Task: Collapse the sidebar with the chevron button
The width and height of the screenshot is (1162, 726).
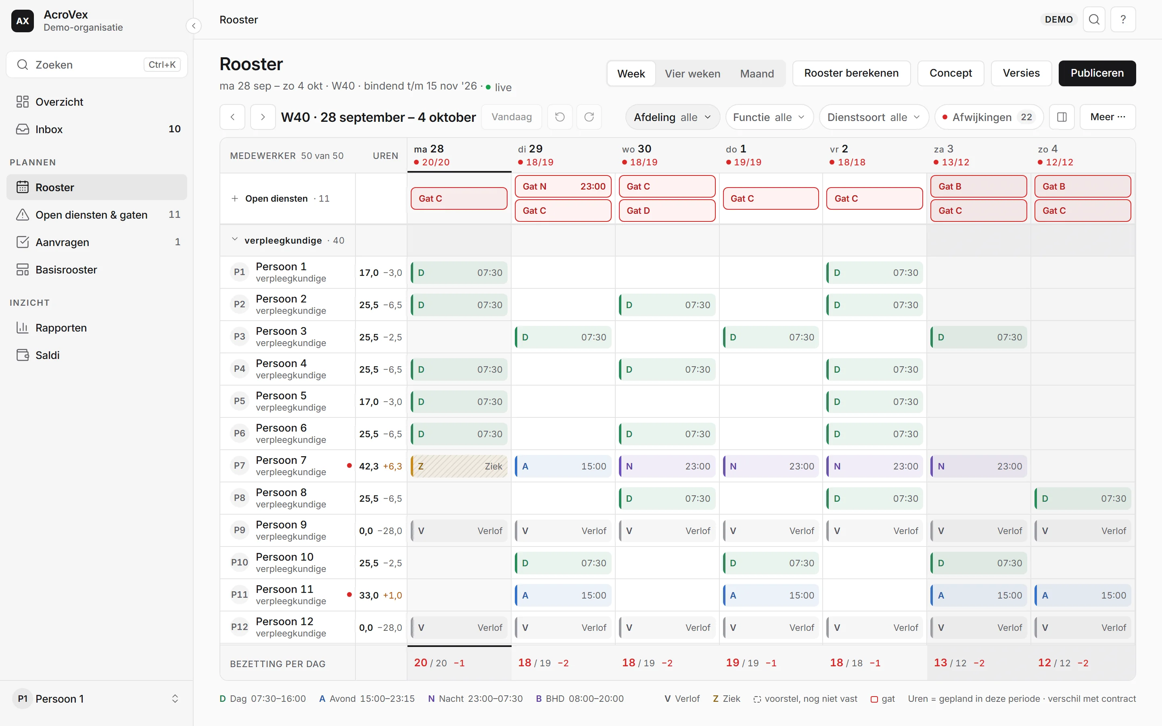Action: (x=194, y=25)
